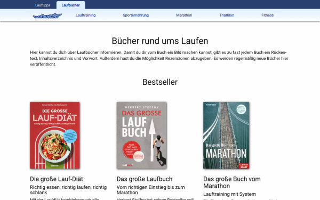Open the title Das große Buch vom Marathon

pos(232,182)
